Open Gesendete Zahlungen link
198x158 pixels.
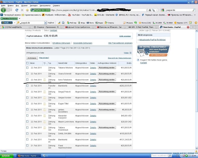83,43
